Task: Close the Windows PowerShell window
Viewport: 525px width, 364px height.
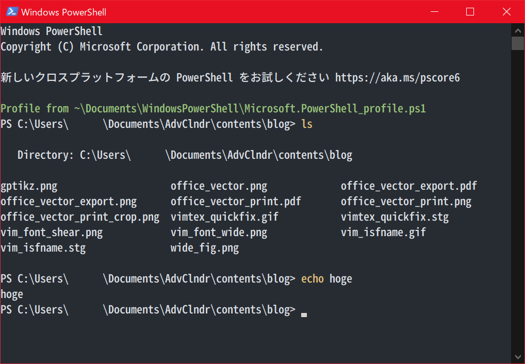Action: click(x=506, y=12)
